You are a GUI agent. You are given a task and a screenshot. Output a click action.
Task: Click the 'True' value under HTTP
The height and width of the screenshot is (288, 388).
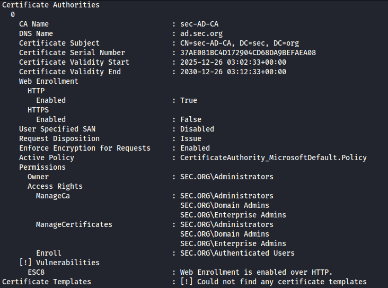click(x=189, y=100)
